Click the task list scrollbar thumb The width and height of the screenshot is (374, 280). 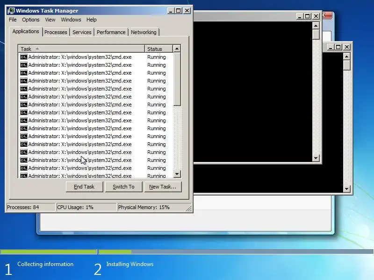click(177, 79)
